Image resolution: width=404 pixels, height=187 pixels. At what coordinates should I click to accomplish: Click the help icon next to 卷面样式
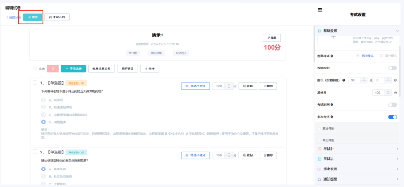331,56
